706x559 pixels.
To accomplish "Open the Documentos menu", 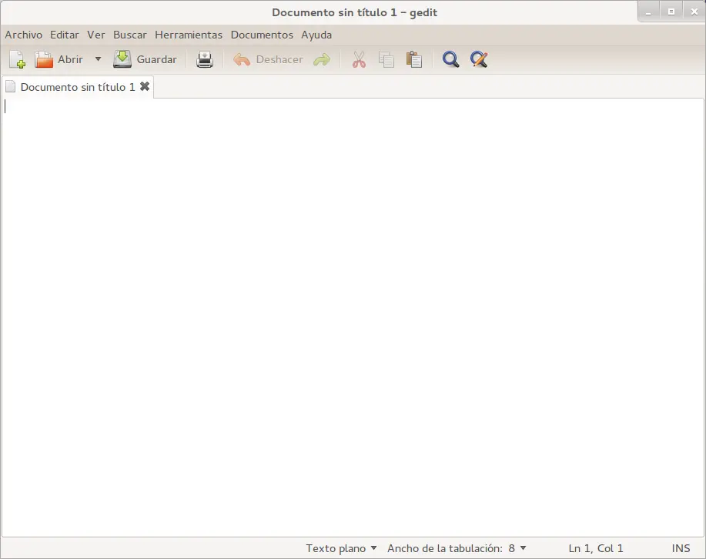I will (x=262, y=35).
